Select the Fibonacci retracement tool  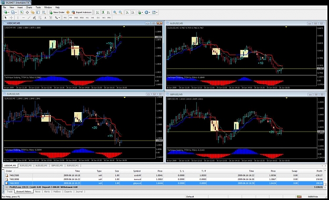[39, 18]
